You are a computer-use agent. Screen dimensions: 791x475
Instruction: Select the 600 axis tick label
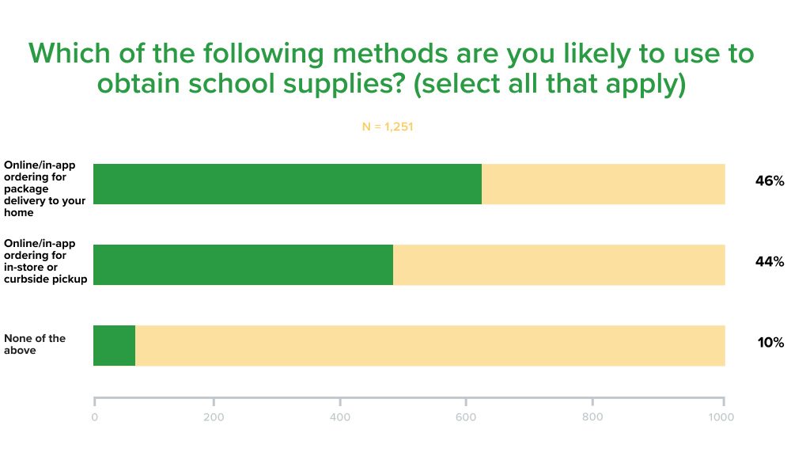coord(465,417)
